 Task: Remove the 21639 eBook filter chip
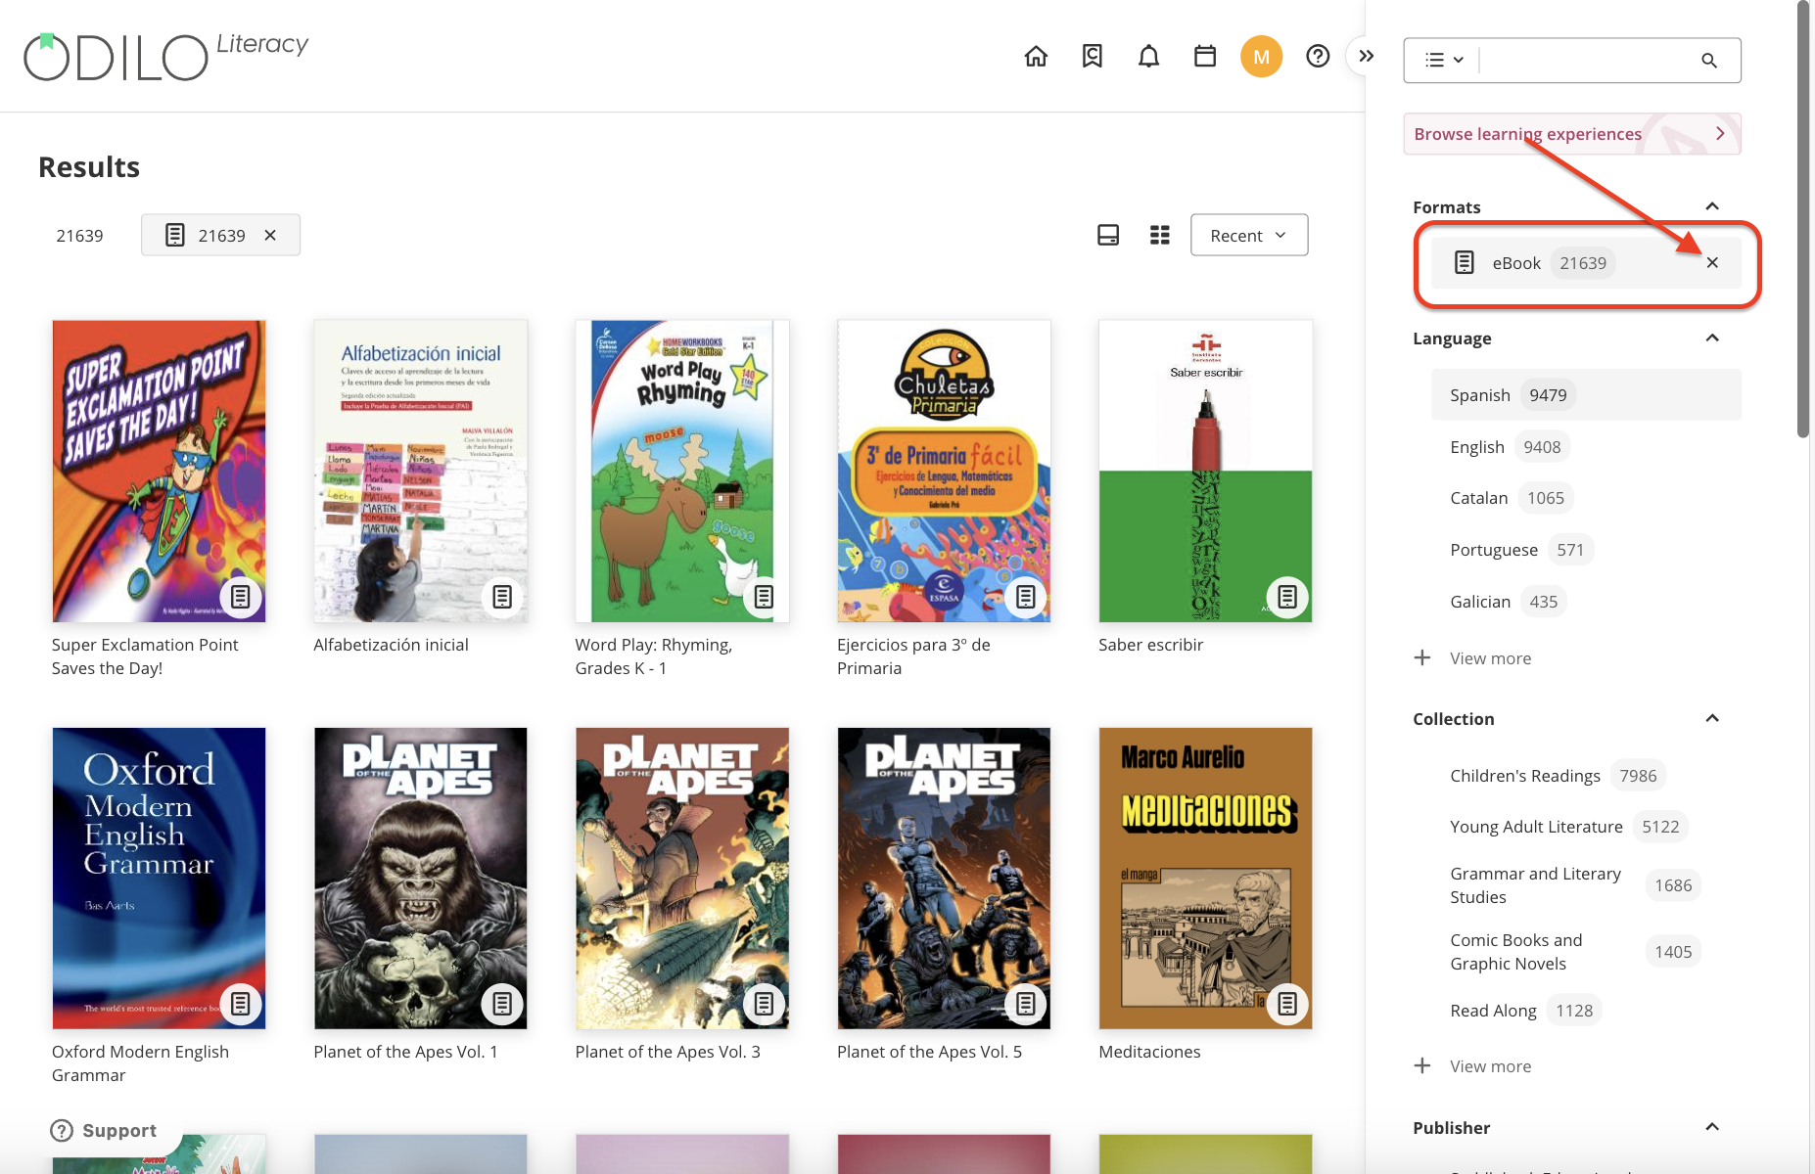pos(271,236)
